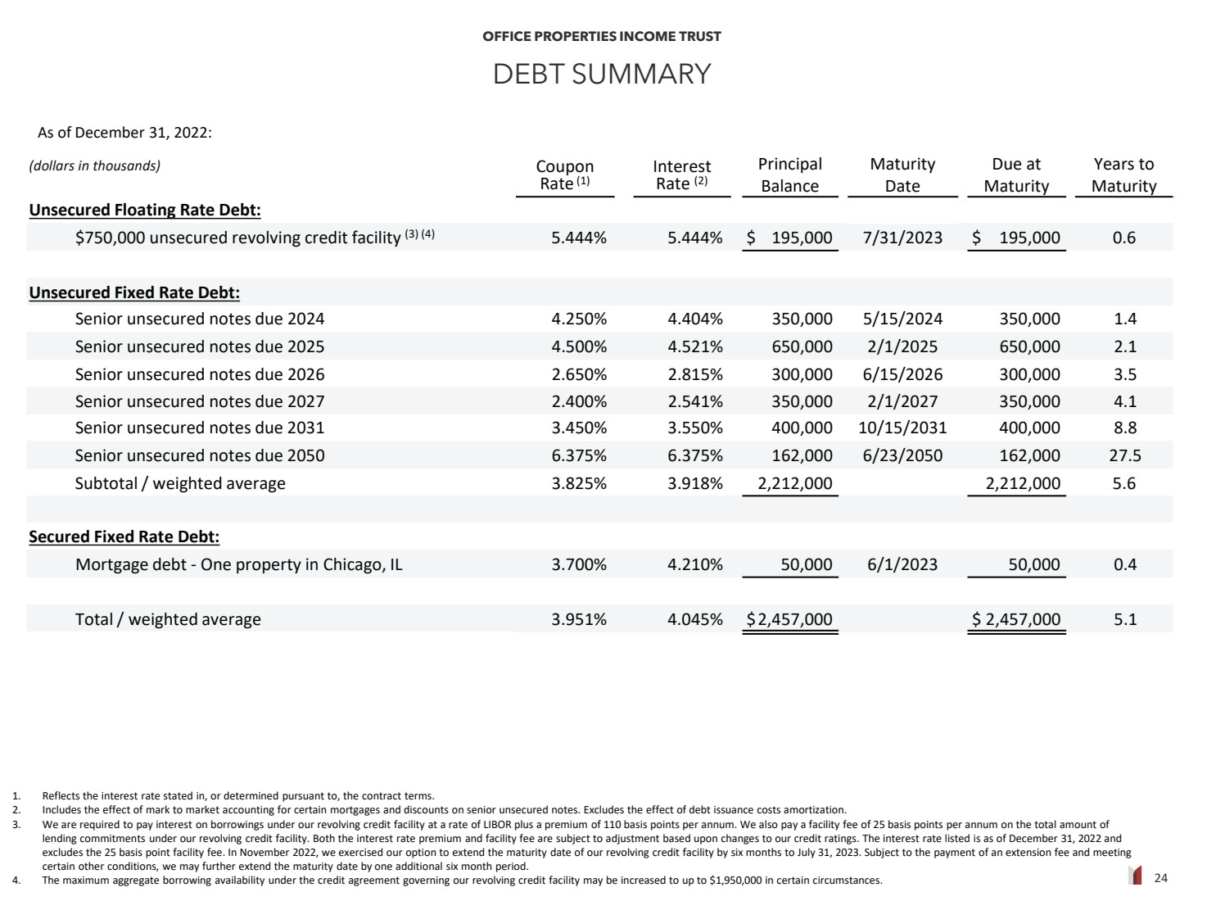Click the Years to Maturity column header
The image size is (1207, 901).
pos(1123,175)
